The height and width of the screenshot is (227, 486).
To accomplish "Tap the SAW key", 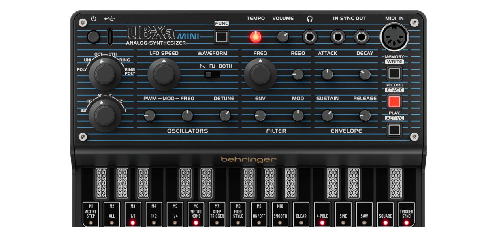I will [x=364, y=214].
